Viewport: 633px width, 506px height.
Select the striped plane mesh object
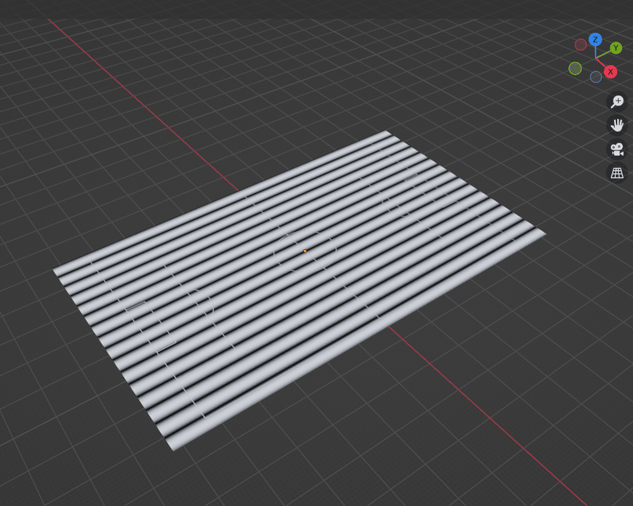pyautogui.click(x=299, y=290)
